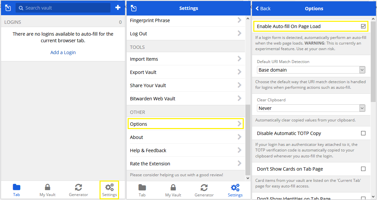Viewport: 377px width, 200px height.
Task: Click the plus icon to add an item
Action: point(118,8)
